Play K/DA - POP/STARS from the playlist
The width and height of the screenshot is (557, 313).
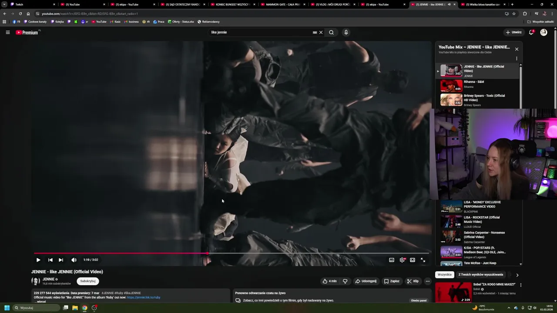click(477, 252)
